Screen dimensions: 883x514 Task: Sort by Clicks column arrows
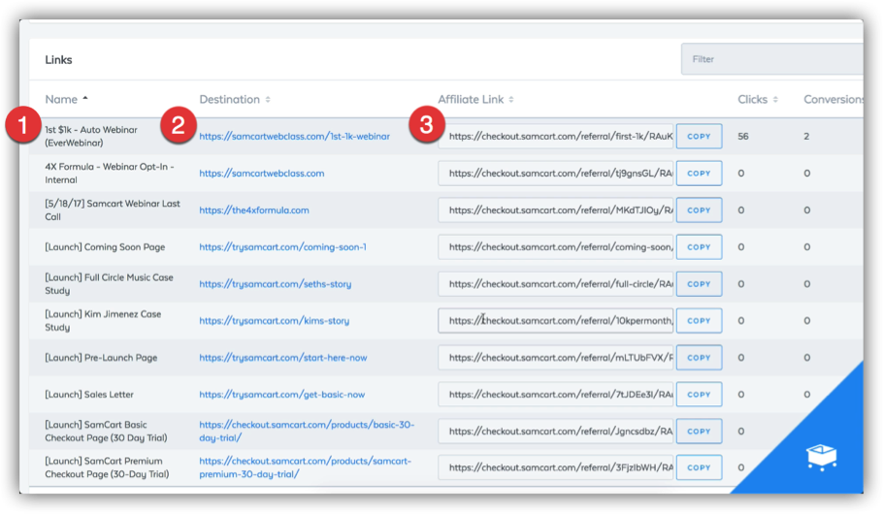(775, 100)
